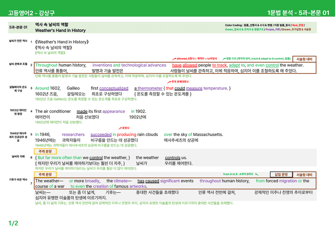Click the red arrow next to 동명사 label

(x=120, y=128)
